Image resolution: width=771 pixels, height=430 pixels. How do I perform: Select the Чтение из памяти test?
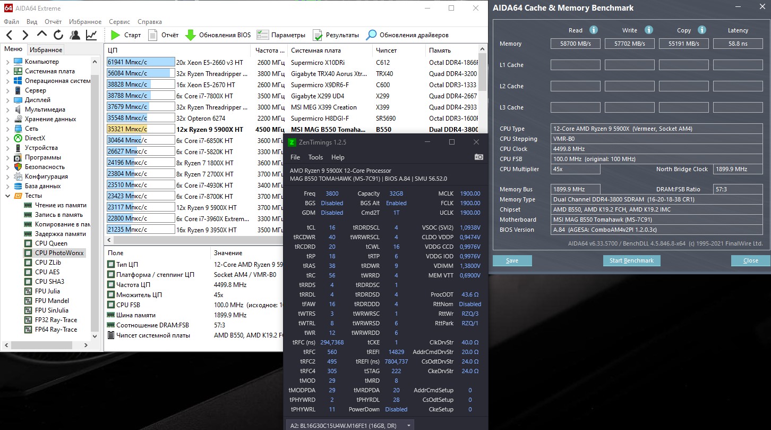[61, 205]
